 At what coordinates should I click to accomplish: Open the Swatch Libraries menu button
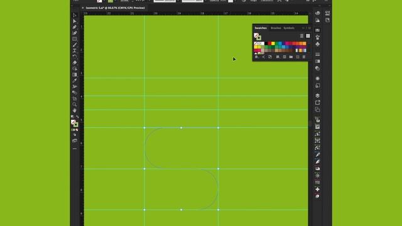256,57
